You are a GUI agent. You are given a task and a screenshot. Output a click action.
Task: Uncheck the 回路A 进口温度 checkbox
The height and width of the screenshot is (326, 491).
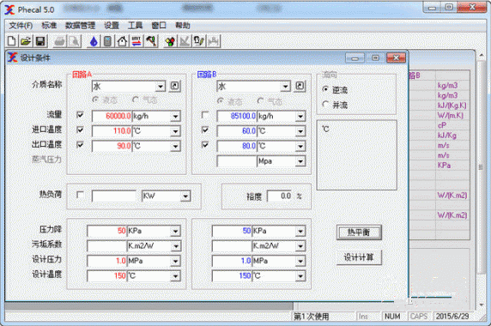80,130
